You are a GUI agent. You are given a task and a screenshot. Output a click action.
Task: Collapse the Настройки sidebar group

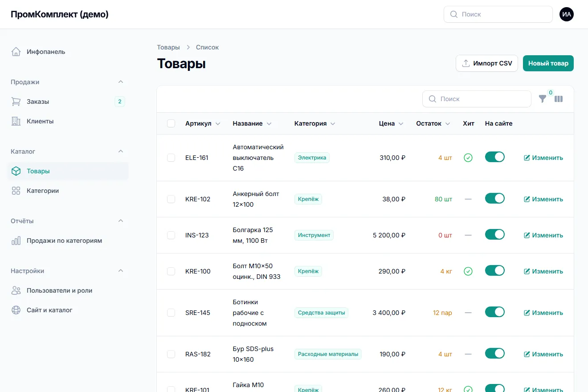[x=120, y=271]
